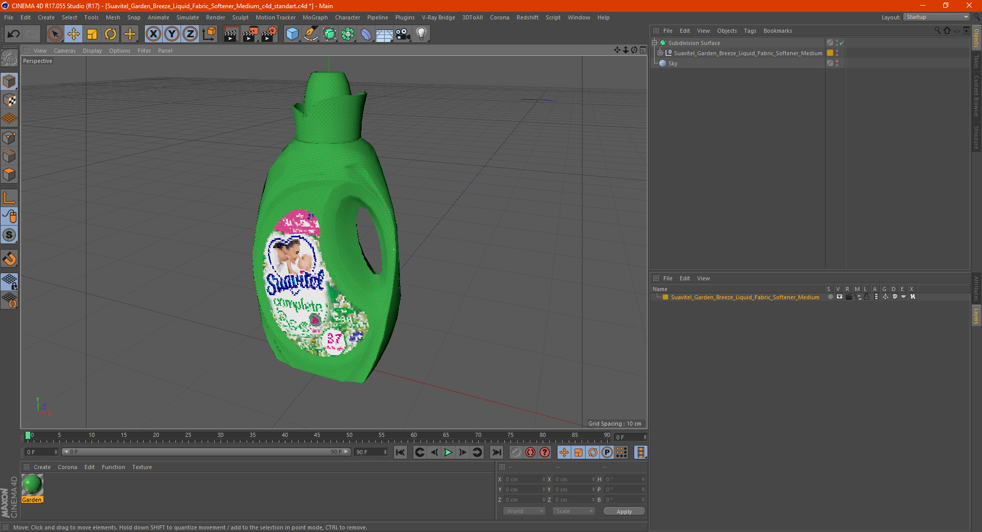This screenshot has height=532, width=982.
Task: Open the Objects panel Tags menu
Action: tap(750, 31)
